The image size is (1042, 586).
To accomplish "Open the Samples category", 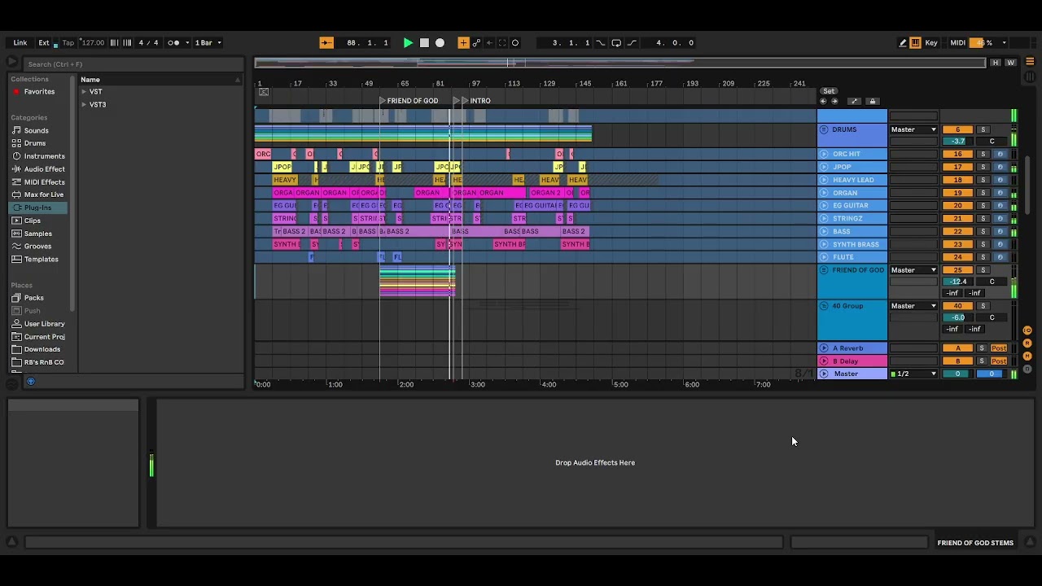I will (x=37, y=234).
